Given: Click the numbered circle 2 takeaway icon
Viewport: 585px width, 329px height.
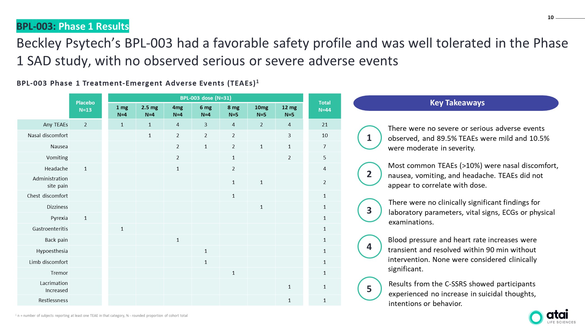Looking at the screenshot, I should 369,174.
